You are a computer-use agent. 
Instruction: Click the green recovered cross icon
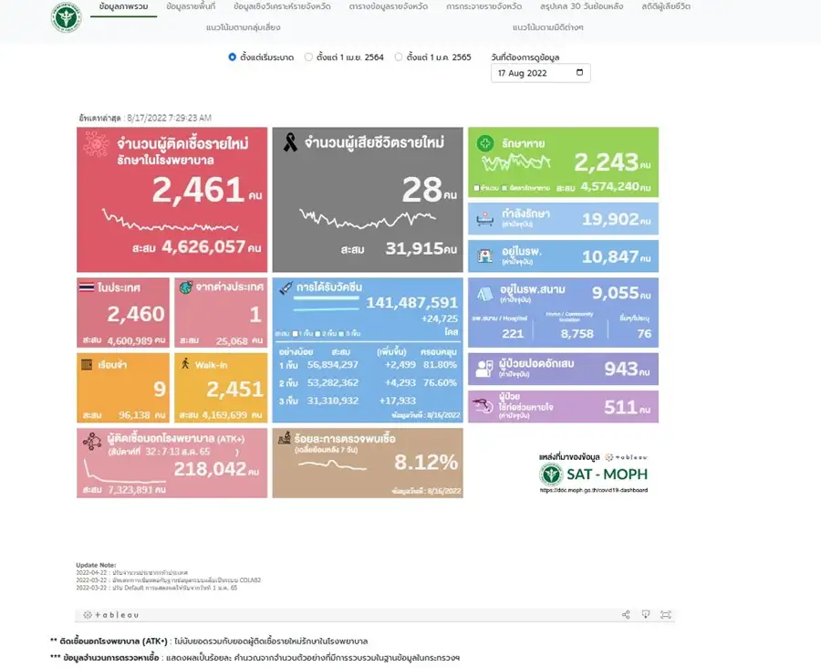[485, 143]
